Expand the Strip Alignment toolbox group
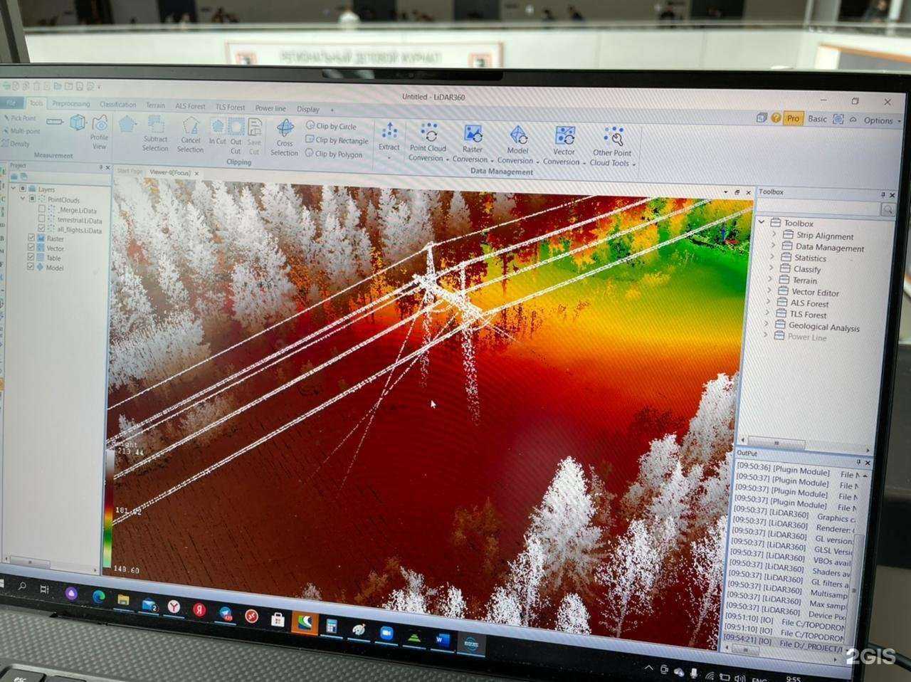The height and width of the screenshot is (682, 911). (774, 234)
